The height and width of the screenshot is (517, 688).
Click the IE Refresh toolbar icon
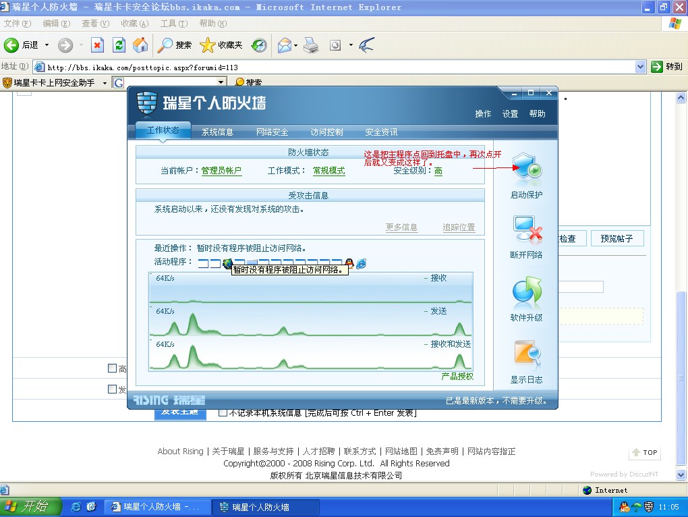point(119,45)
